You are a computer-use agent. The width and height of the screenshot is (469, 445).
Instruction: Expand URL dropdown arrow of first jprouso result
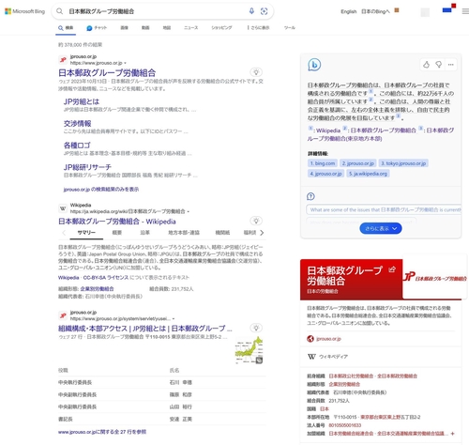[x=125, y=63]
